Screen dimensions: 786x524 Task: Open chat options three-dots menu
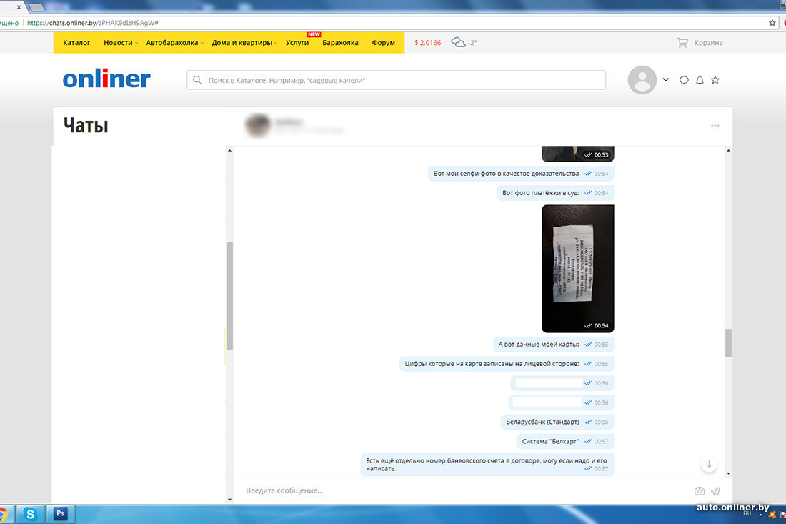[x=715, y=125]
